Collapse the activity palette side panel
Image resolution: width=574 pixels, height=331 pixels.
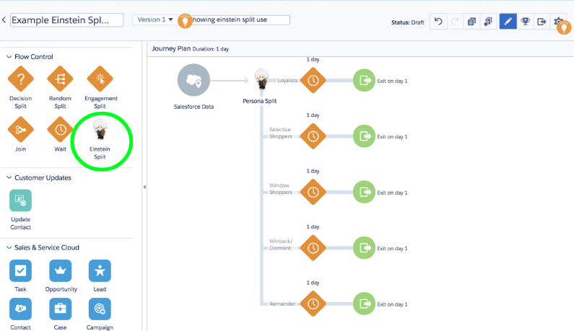click(144, 187)
